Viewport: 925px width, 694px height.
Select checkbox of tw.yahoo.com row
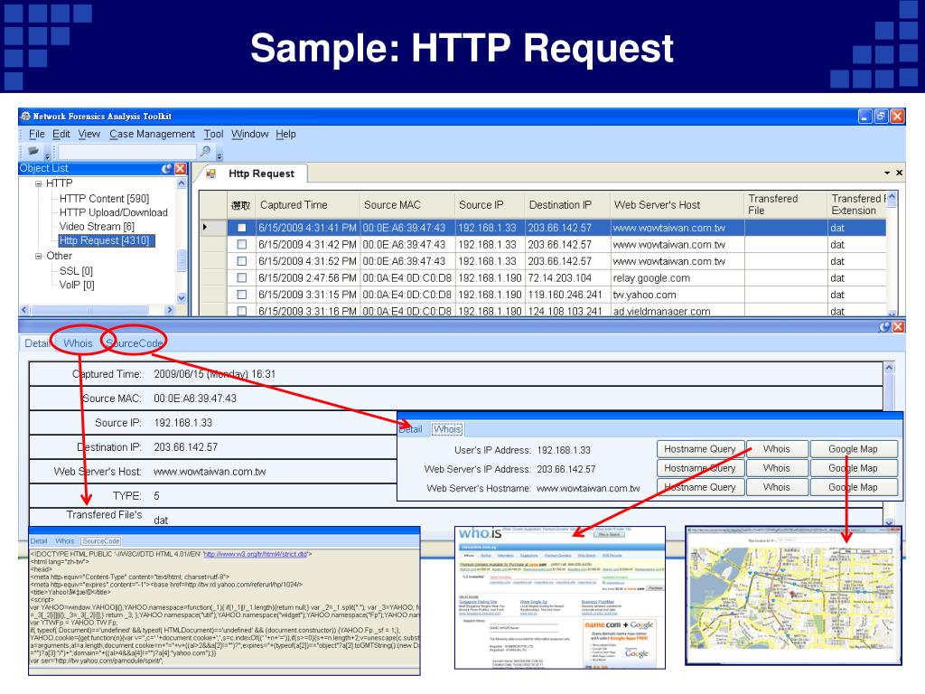tap(241, 295)
